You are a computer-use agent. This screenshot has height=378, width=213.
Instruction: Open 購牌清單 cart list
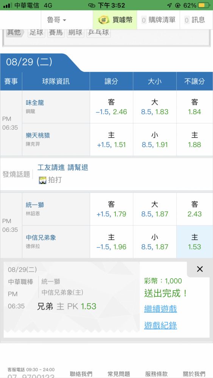(158, 20)
